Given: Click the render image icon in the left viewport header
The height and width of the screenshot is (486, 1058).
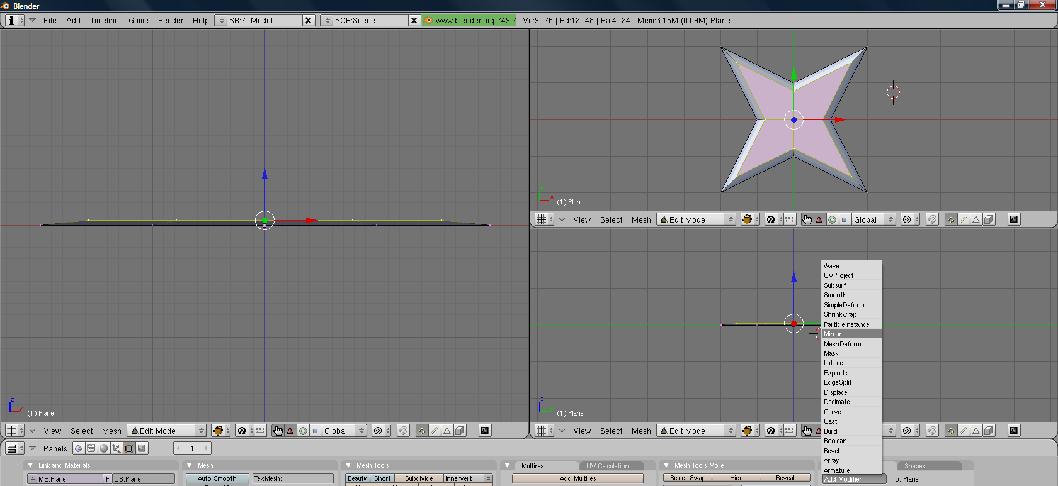Looking at the screenshot, I should click(485, 431).
